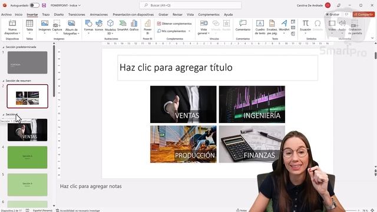Click the INGENIERÍA image on the slide
The height and width of the screenshot is (212, 377).
click(252, 104)
